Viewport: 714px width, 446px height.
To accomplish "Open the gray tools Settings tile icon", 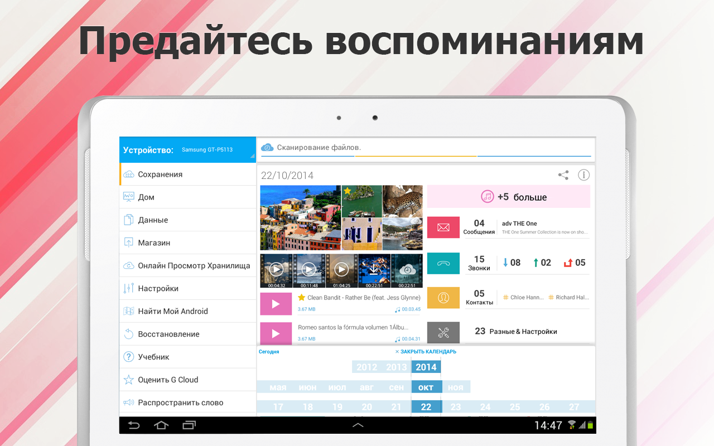I will tap(443, 332).
